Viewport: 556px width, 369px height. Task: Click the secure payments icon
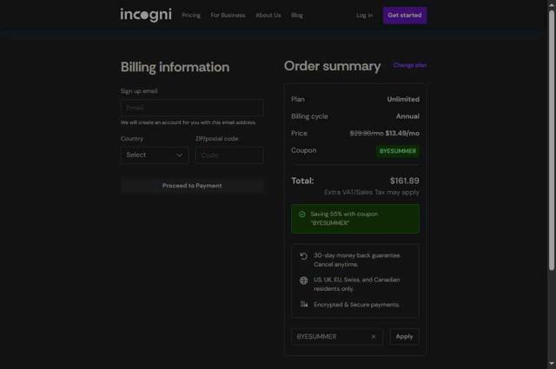pyautogui.click(x=304, y=304)
